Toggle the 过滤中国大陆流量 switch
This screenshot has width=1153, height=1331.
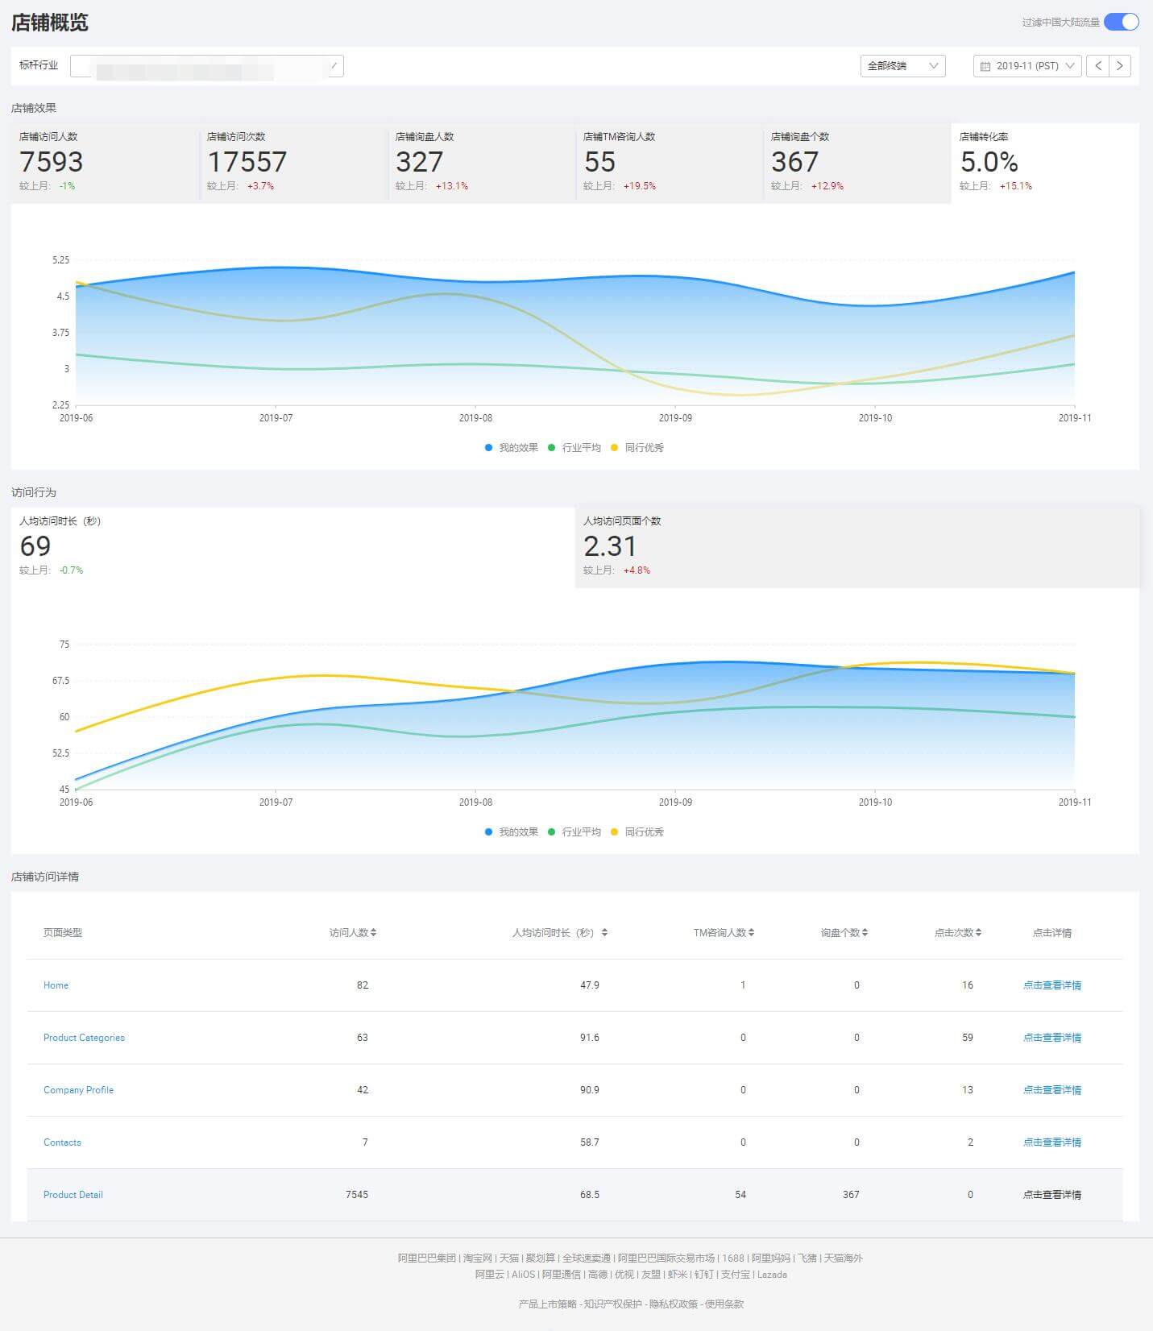coord(1121,22)
